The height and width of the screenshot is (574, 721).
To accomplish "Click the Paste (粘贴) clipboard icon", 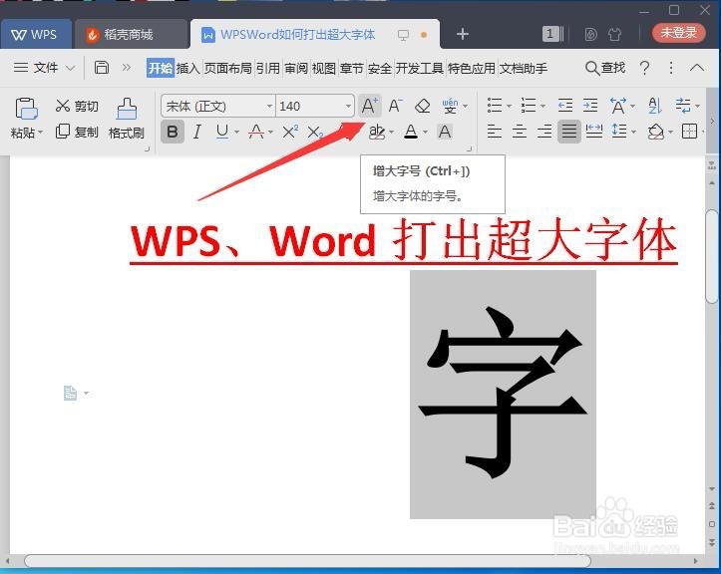I will 26,109.
